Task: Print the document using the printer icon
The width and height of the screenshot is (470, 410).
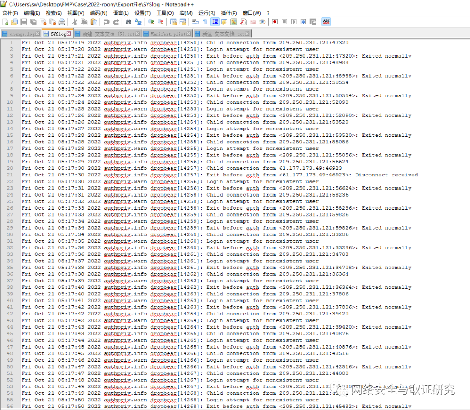Action: (62, 22)
